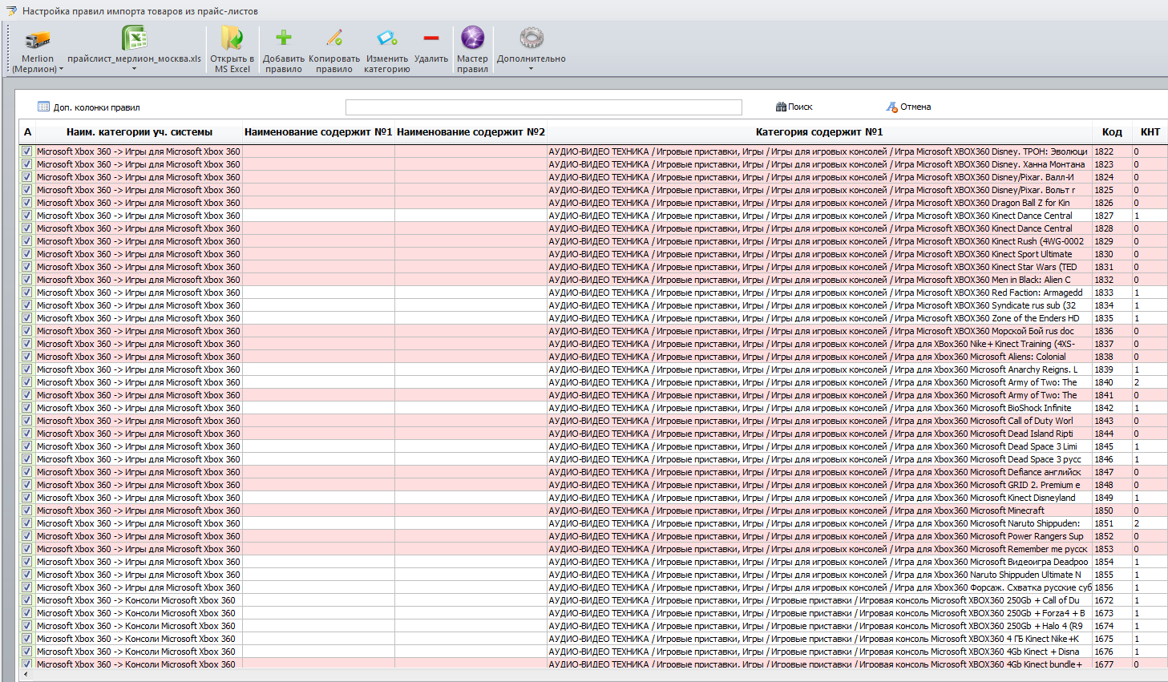Select the Видеоигра Deadpoo category cell
Image resolution: width=1168 pixels, height=682 pixels.
[x=819, y=562]
